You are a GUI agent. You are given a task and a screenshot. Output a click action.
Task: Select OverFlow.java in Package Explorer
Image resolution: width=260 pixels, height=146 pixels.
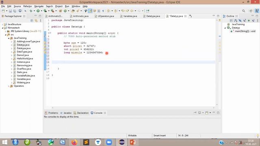pyautogui.click(x=24, y=69)
